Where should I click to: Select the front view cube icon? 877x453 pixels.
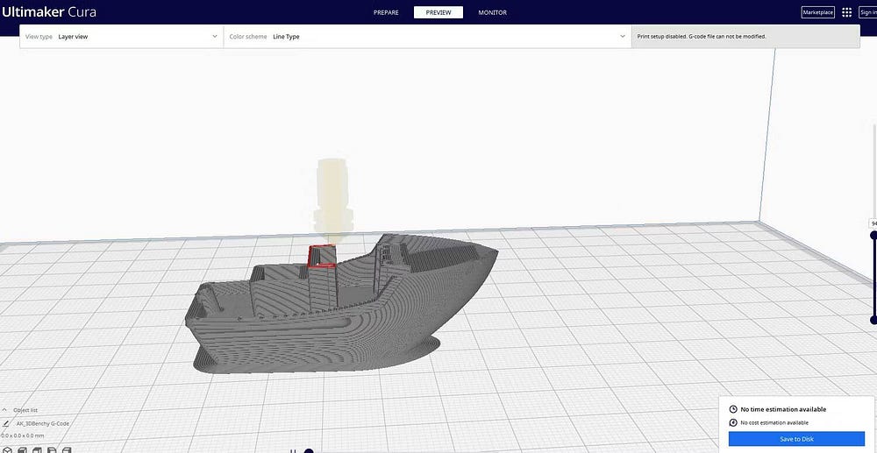tap(22, 450)
